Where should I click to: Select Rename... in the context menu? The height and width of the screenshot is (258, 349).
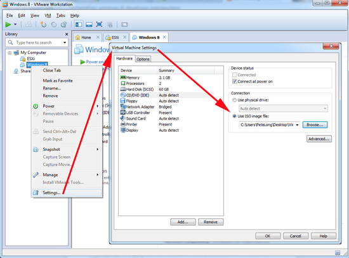(67, 88)
